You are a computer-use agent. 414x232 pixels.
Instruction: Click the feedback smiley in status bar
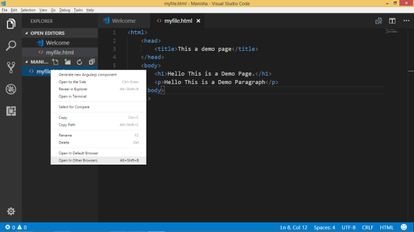404,227
